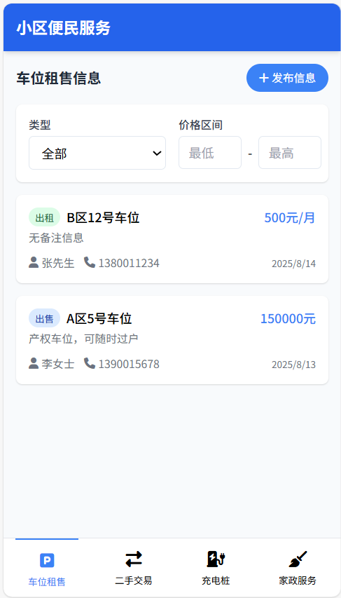This screenshot has width=341, height=598.
Task: Click the phone icon beside 1380011234
Action: (x=90, y=262)
